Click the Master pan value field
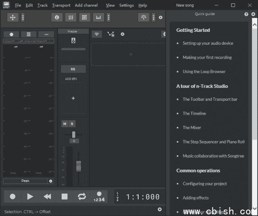Viewport: 258px width, 216px height. (74, 141)
